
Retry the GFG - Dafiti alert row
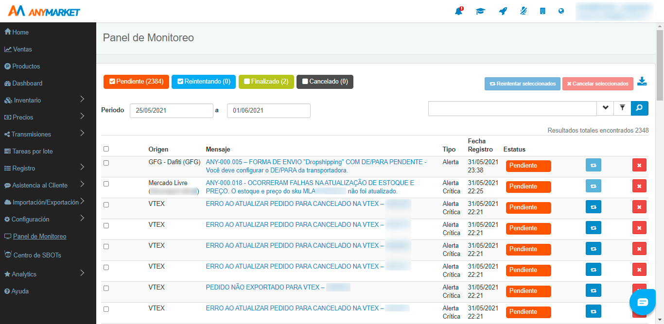(x=594, y=165)
